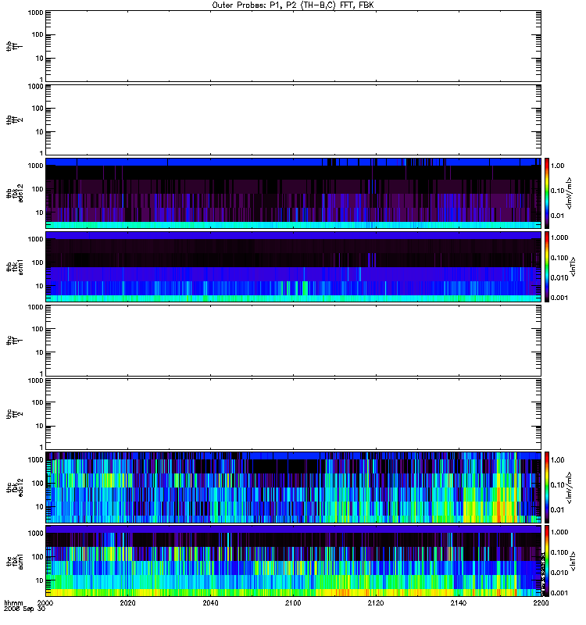Image resolution: width=586 pixels, height=625 pixels.
Task: Click '<|nT|>' units beside thc scm1 color bar
Action: (573, 561)
